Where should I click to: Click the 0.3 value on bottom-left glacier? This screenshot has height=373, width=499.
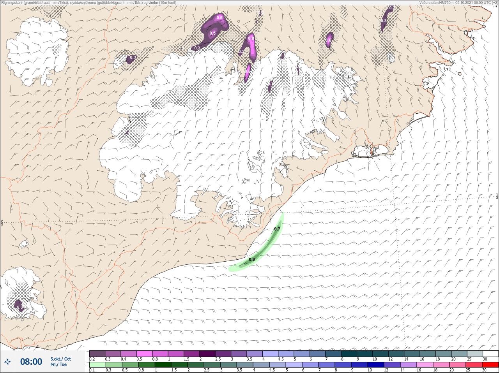pos(20,308)
